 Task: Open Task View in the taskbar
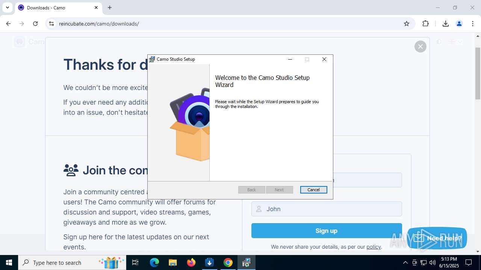pos(135,262)
